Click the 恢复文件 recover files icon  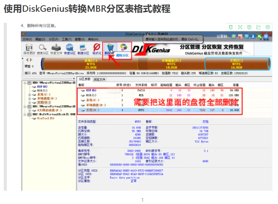56,47
